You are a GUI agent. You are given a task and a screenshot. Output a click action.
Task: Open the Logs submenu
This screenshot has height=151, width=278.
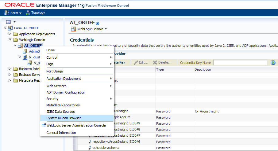pyautogui.click(x=77, y=64)
